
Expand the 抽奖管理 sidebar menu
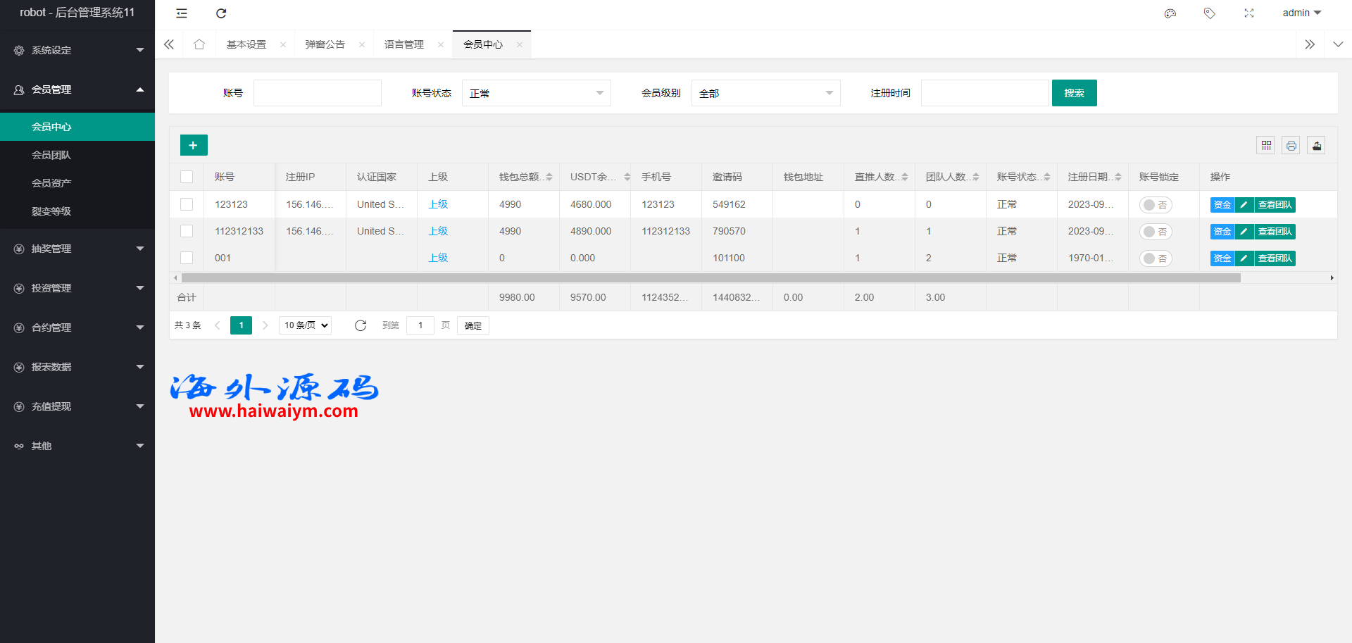pos(77,249)
